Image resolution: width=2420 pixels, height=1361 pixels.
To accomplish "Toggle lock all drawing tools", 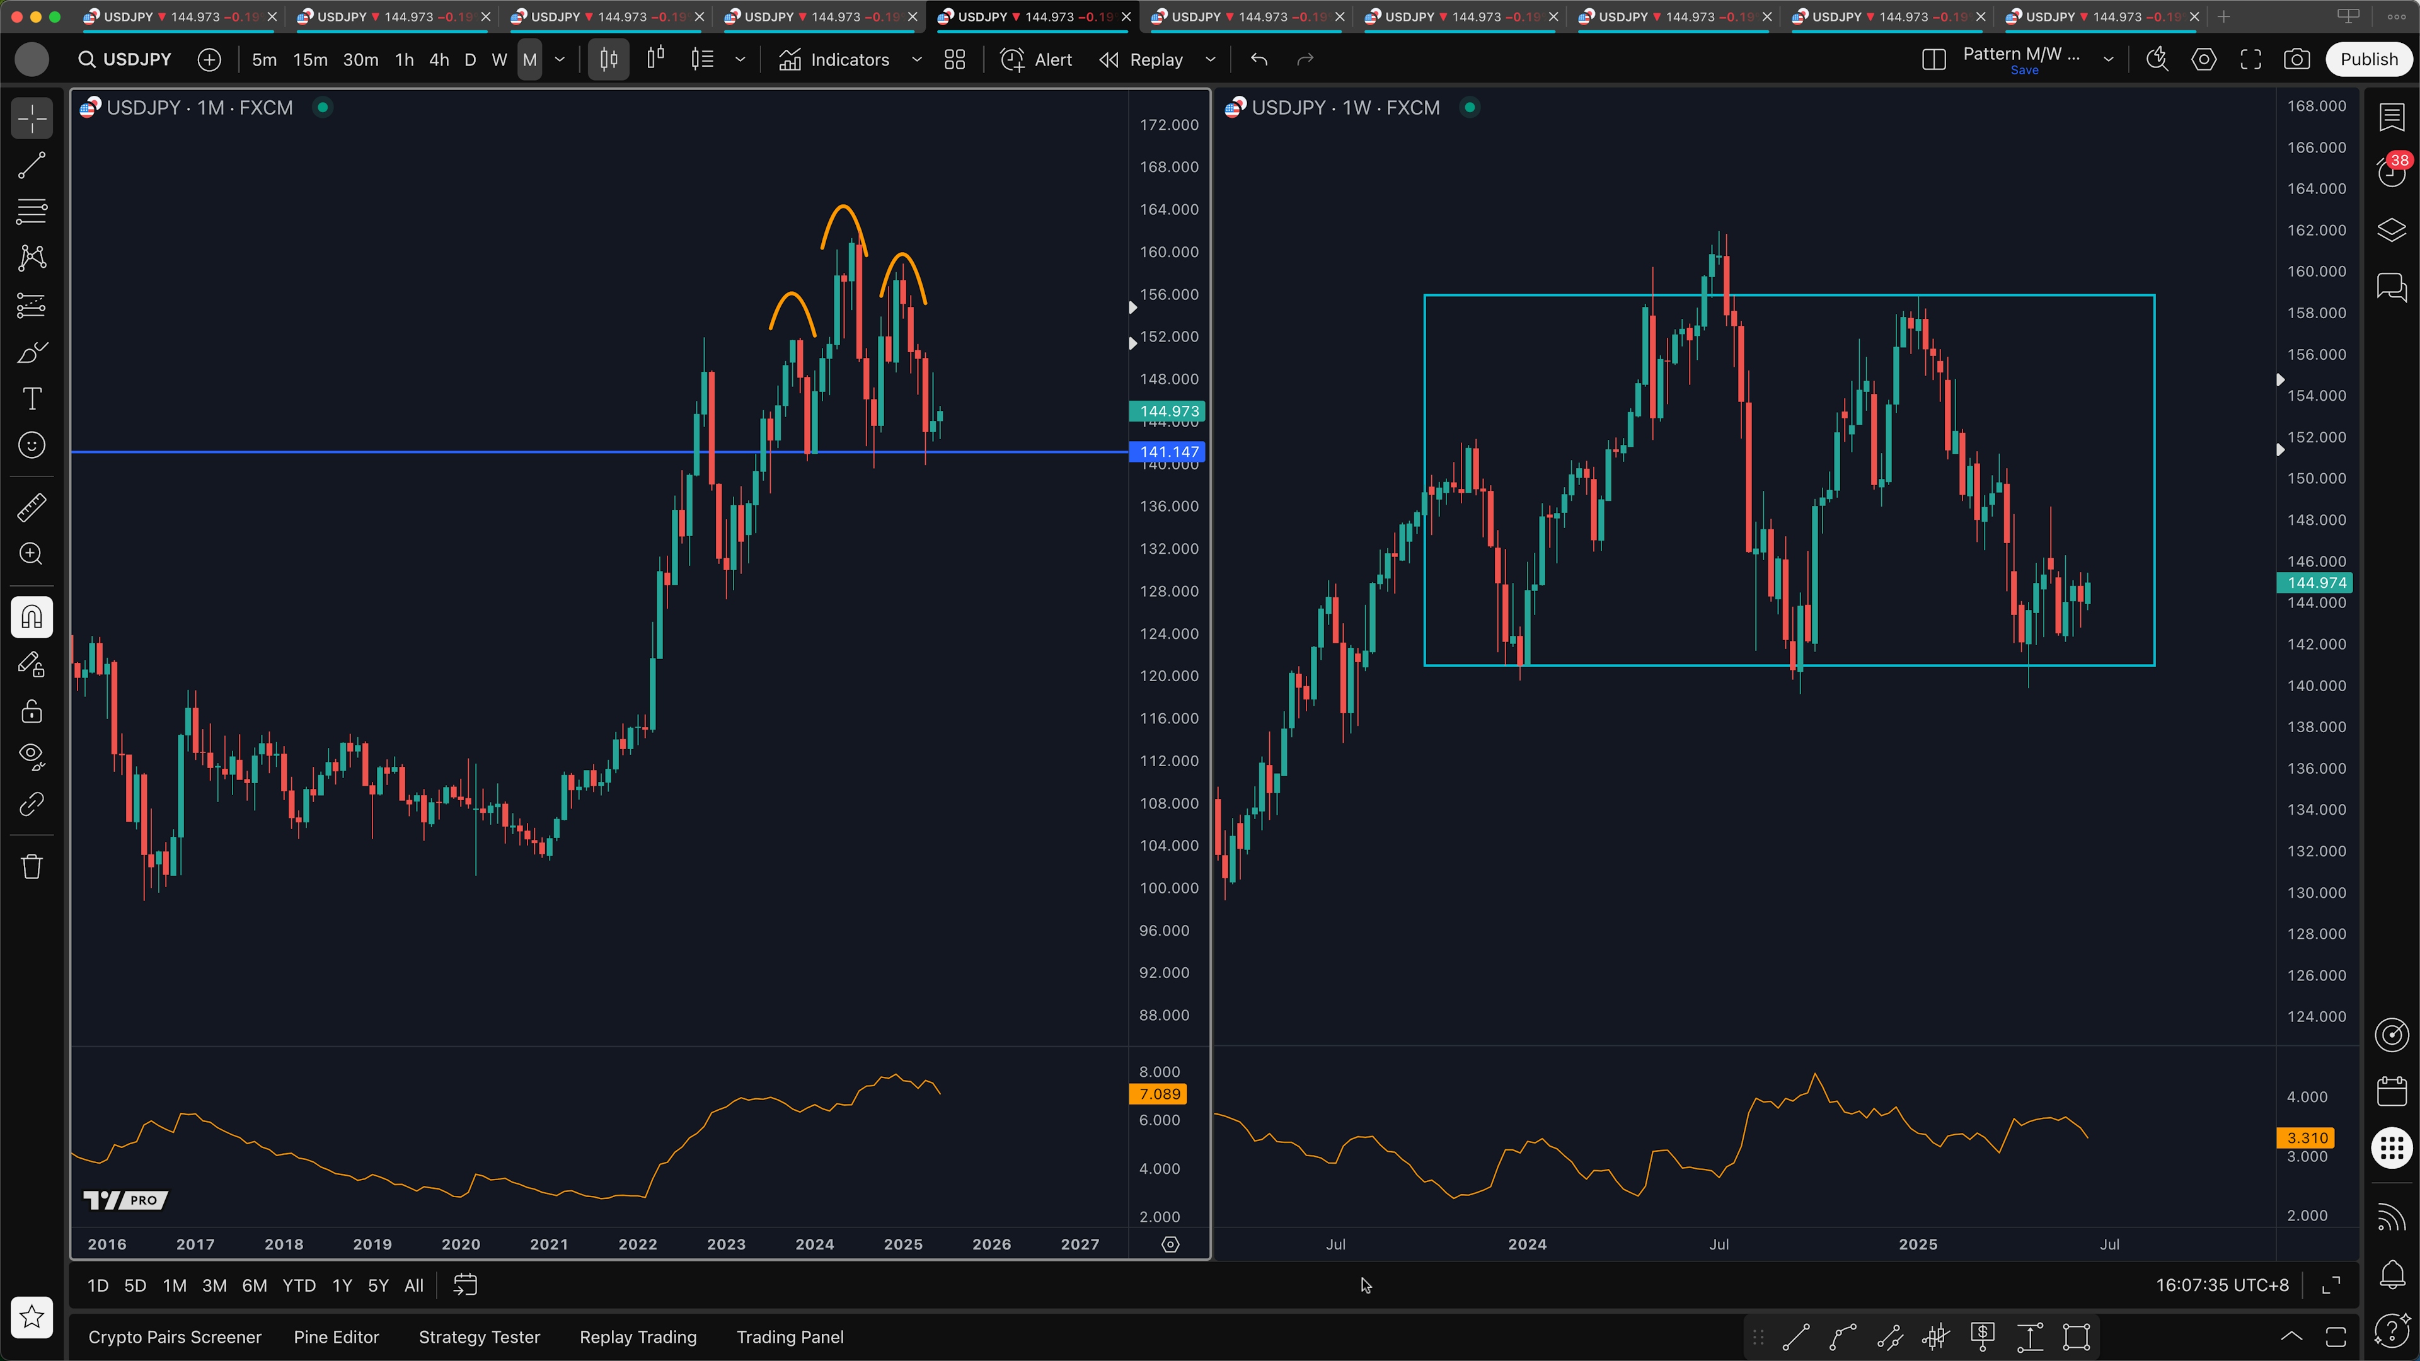I will [32, 711].
